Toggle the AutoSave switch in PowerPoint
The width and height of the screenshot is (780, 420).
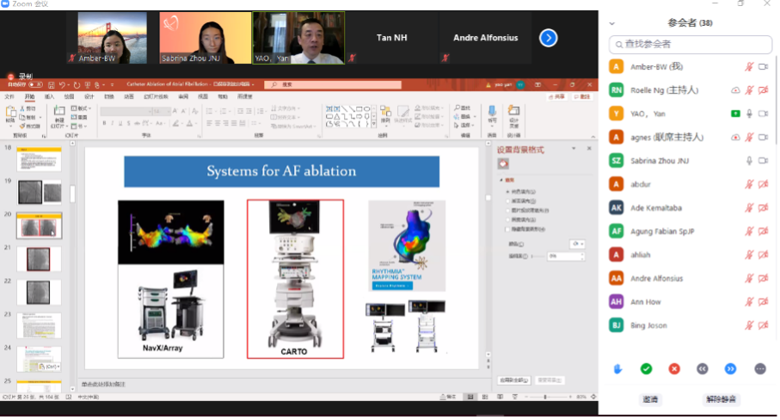pyautogui.click(x=36, y=85)
